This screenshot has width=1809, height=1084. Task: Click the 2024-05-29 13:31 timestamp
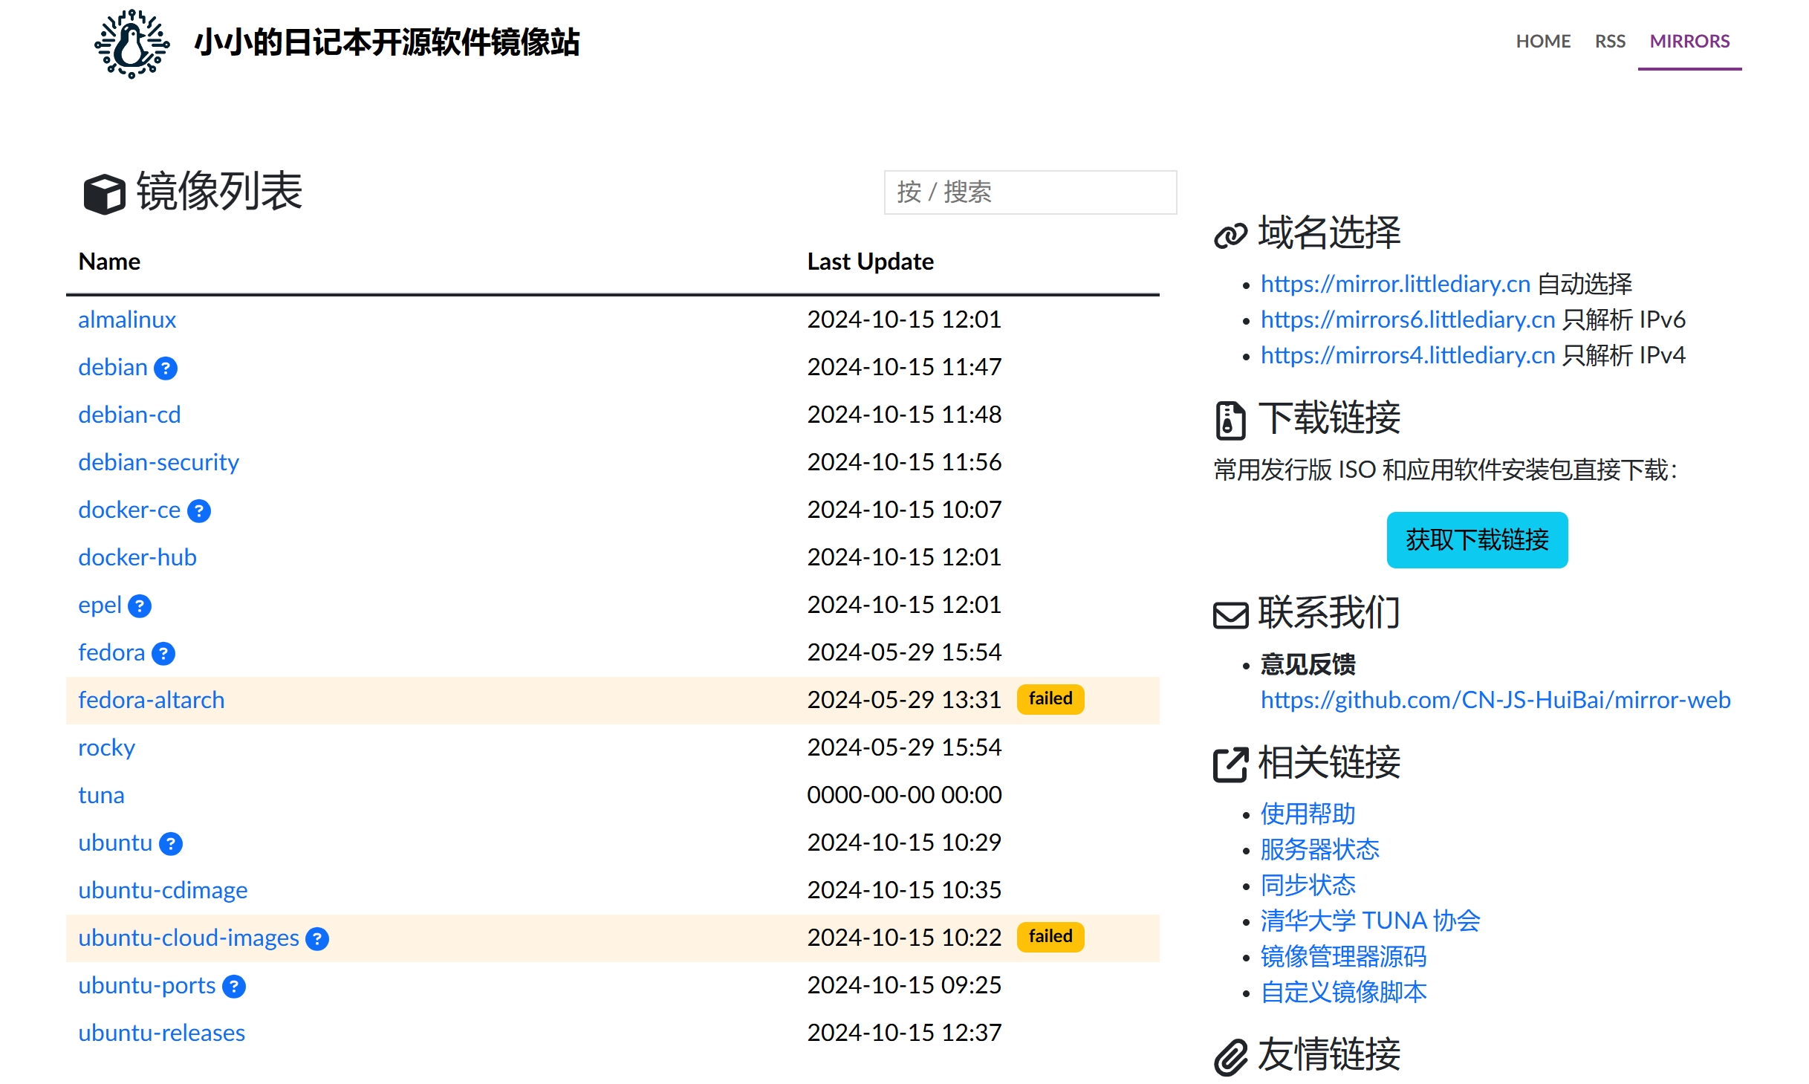(904, 700)
